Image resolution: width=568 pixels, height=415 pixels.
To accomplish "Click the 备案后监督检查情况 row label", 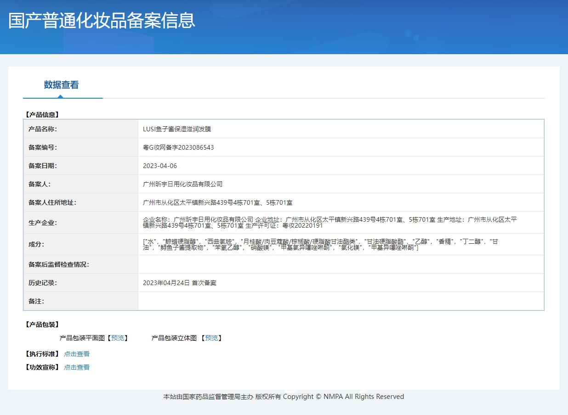I will pos(59,264).
